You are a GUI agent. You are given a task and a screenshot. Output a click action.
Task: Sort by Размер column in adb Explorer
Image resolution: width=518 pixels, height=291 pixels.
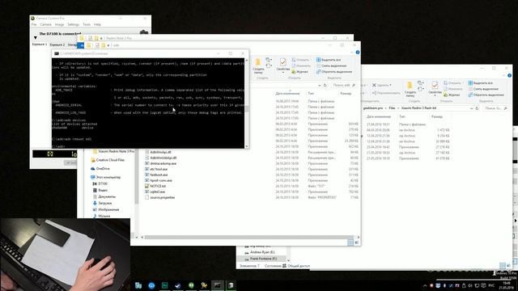346,94
